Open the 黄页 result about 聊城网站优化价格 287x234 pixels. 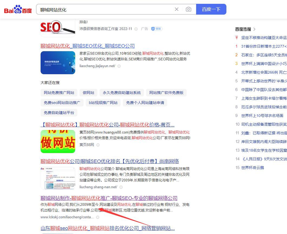pyautogui.click(x=107, y=125)
